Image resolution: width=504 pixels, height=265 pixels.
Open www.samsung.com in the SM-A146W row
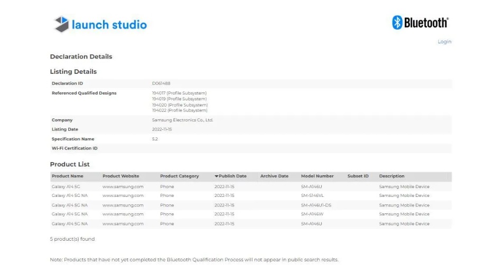click(123, 214)
